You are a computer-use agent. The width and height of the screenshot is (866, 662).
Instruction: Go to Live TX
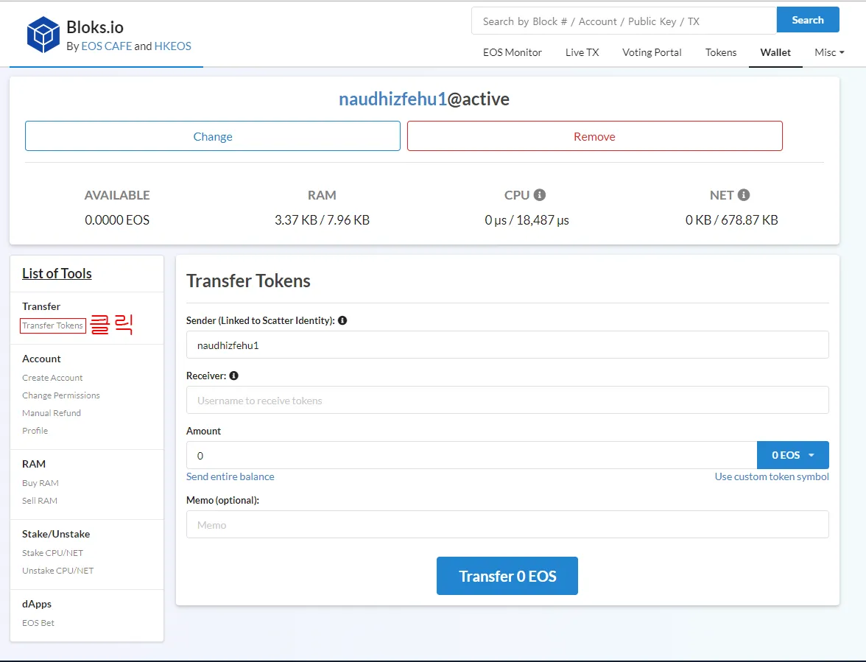tap(582, 52)
